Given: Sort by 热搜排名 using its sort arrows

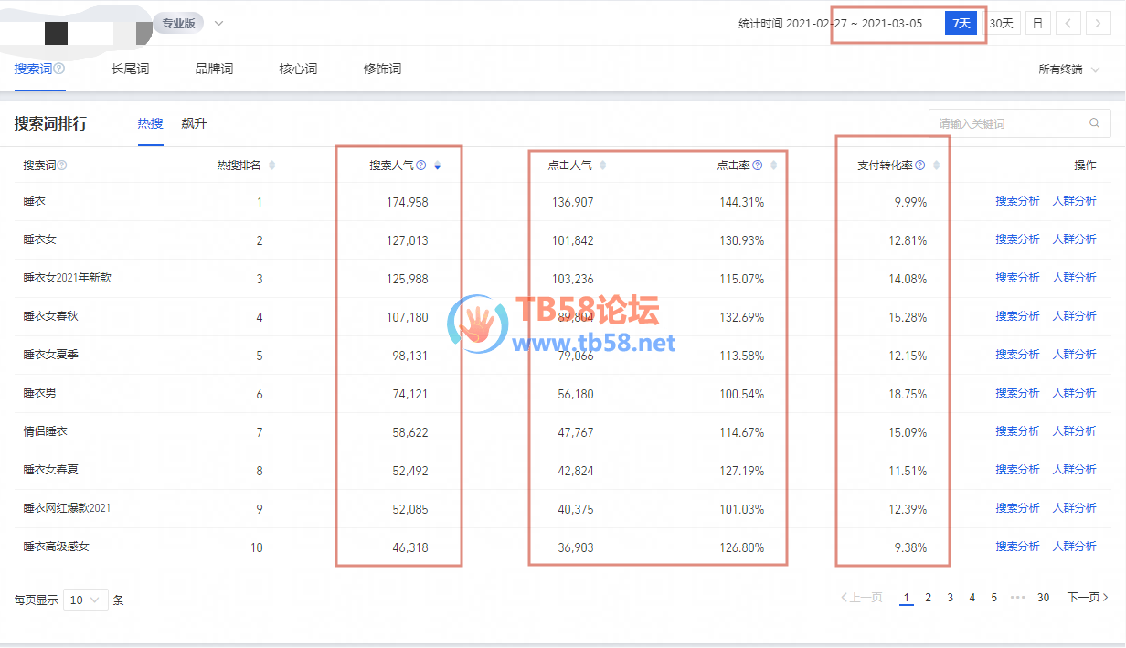Looking at the screenshot, I should click(271, 165).
